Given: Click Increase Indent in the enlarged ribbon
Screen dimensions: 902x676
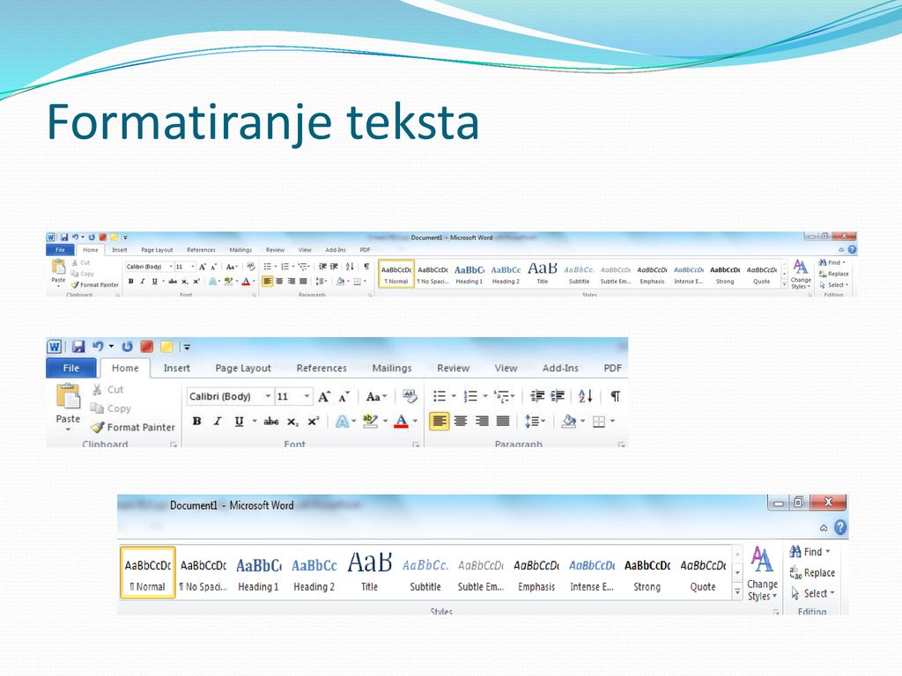Looking at the screenshot, I should click(558, 396).
